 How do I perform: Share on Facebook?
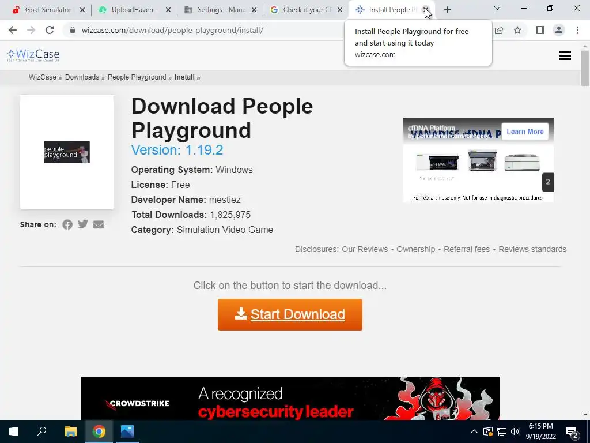(67, 224)
